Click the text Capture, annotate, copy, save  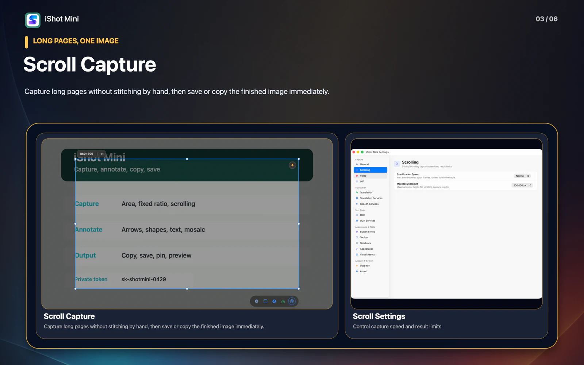click(117, 169)
